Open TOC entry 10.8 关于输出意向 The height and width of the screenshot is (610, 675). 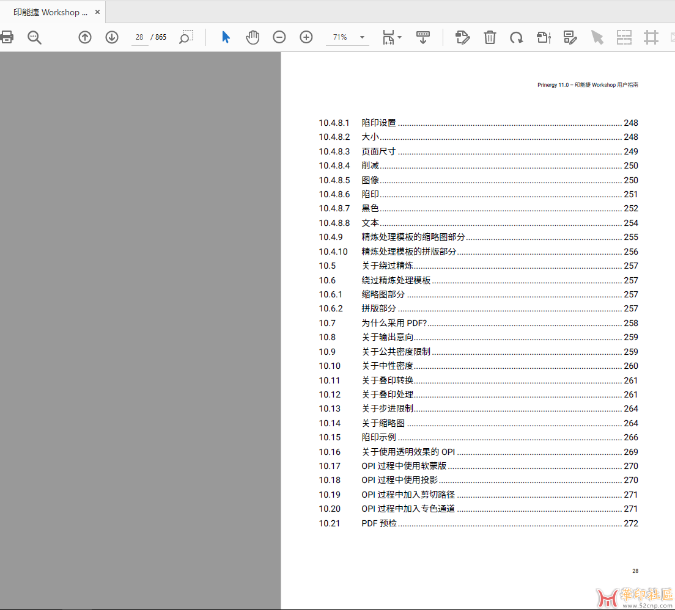click(x=478, y=337)
